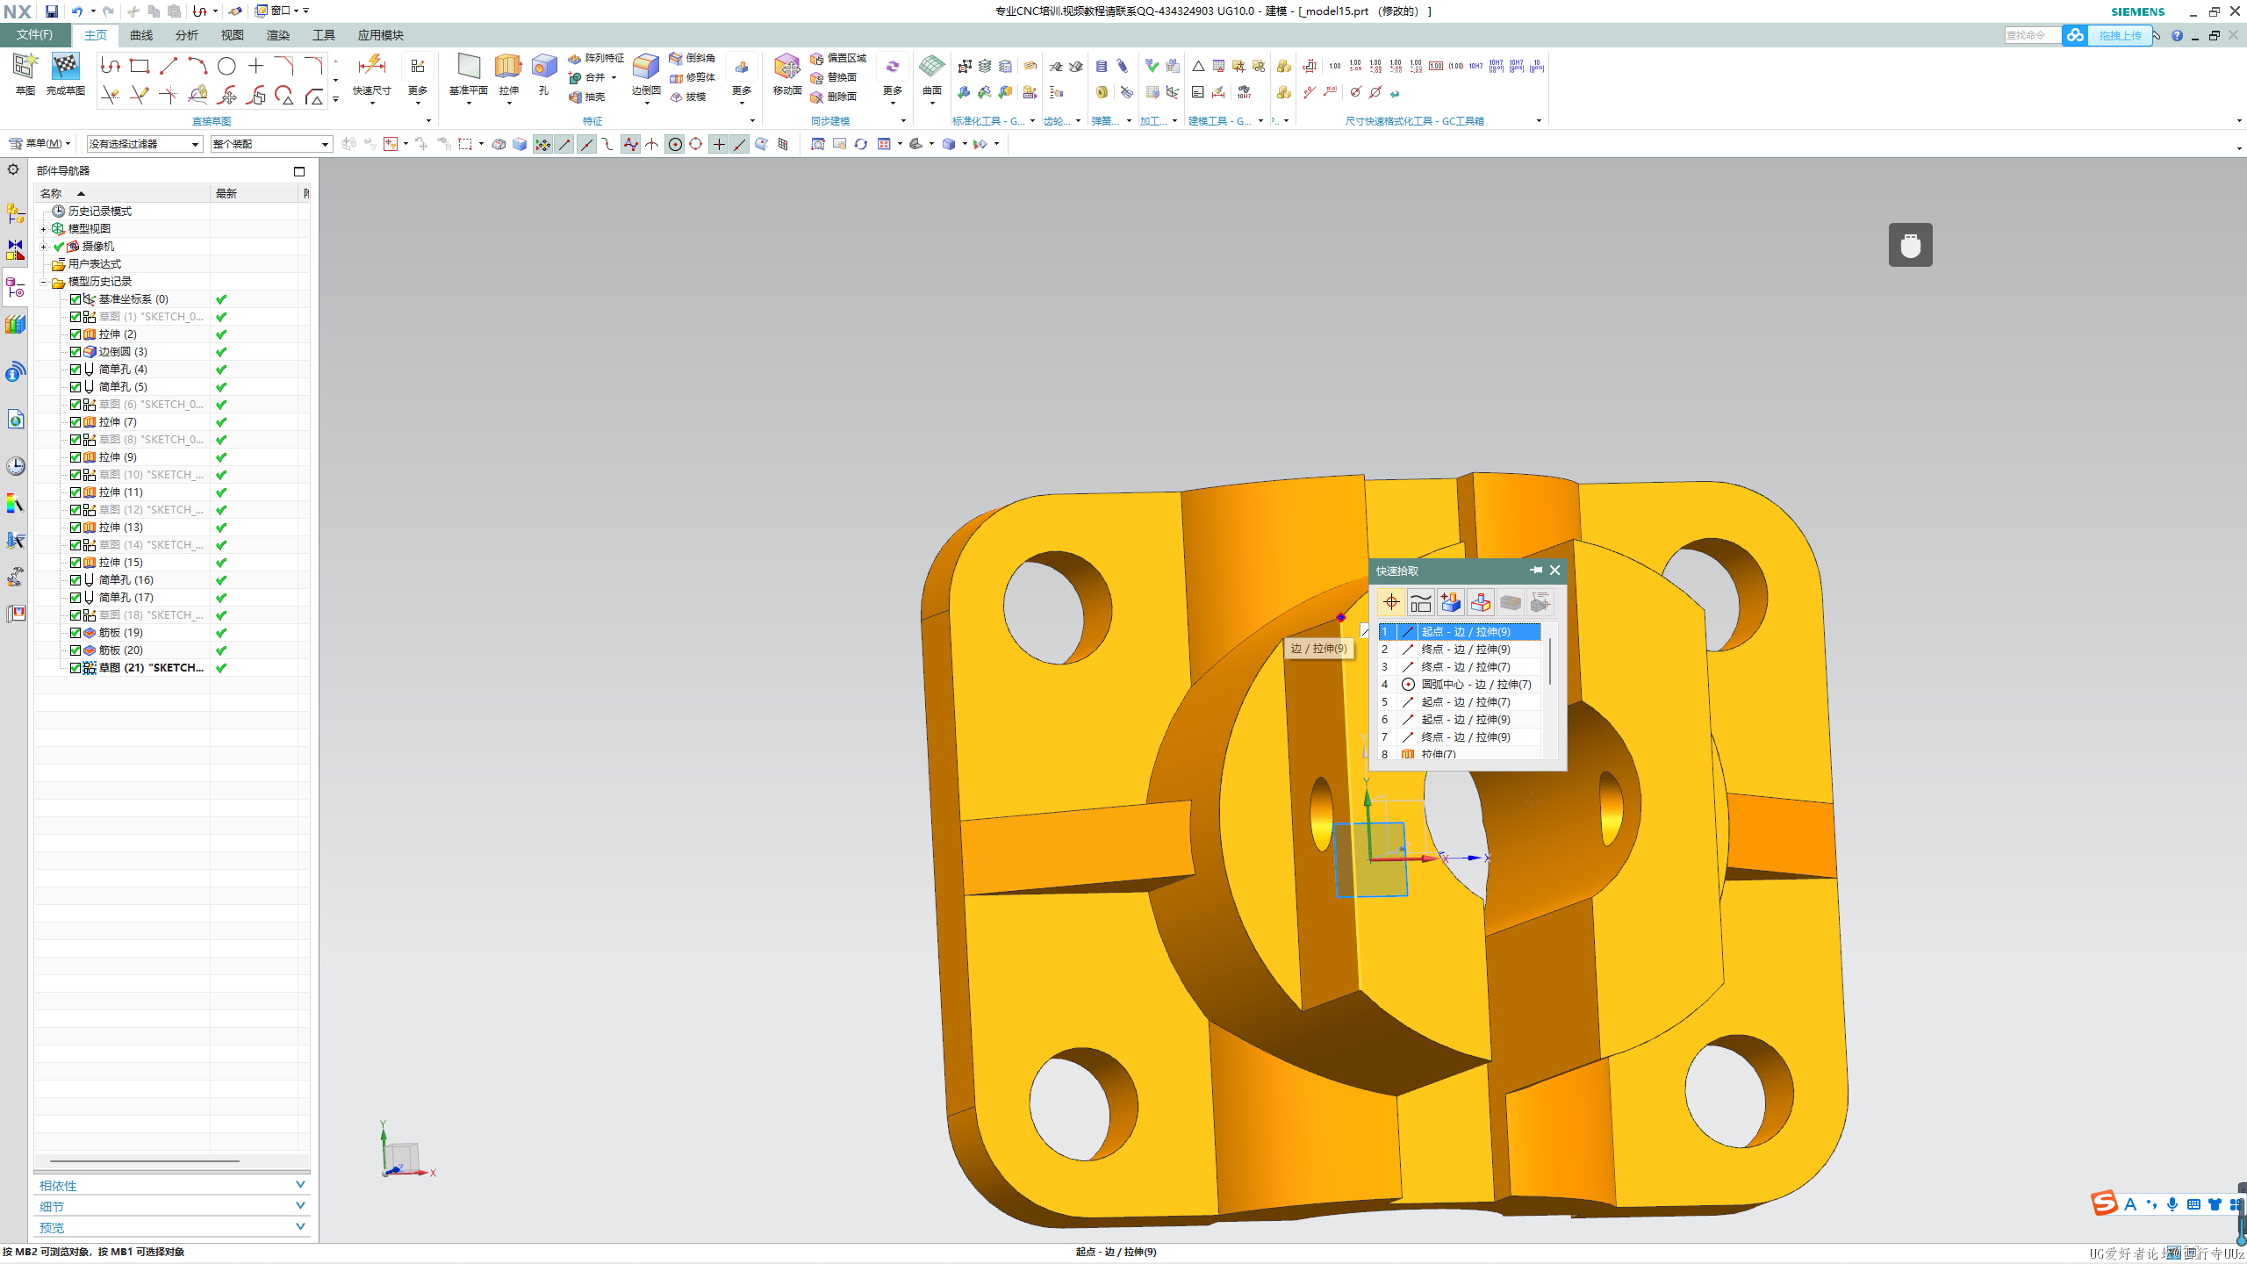Toggle checkbox for 简单孔 (4)
Image resolution: width=2247 pixels, height=1264 pixels.
pyautogui.click(x=75, y=370)
